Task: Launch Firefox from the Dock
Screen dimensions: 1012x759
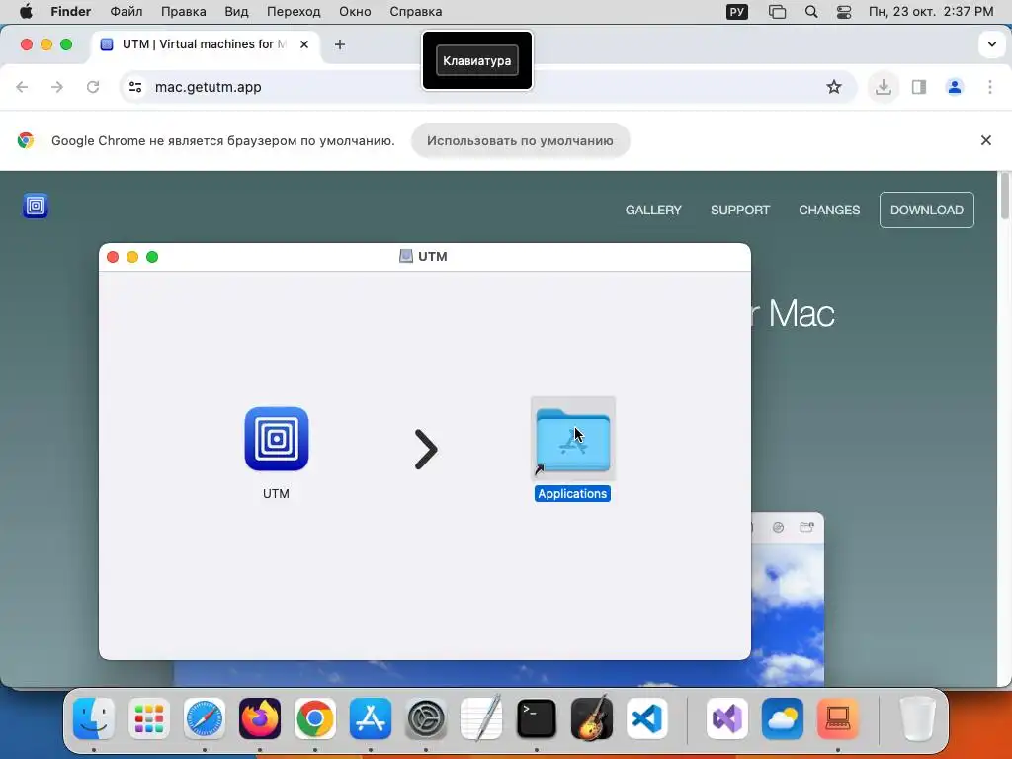Action: click(260, 718)
